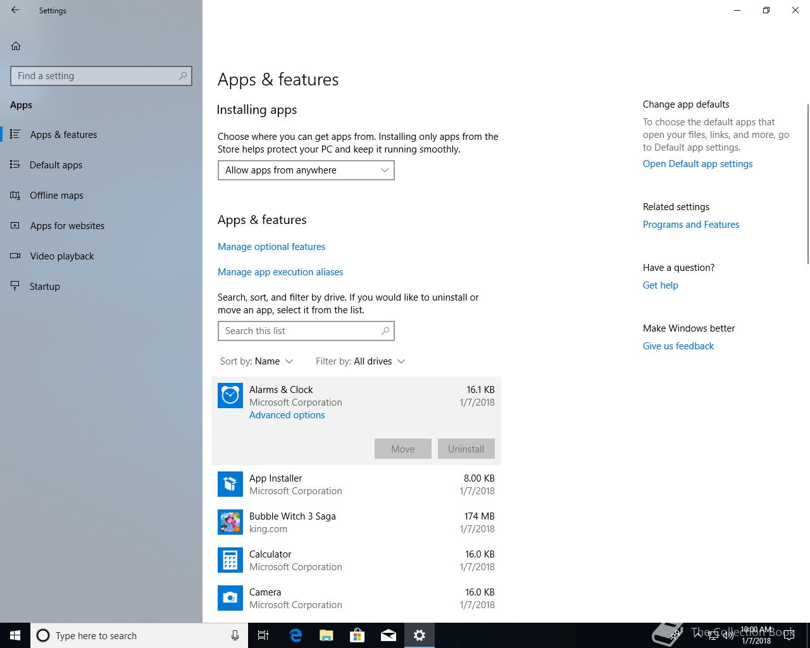Screen dimensions: 810x648
Task: Open the Mail app from the taskbar
Action: tap(389, 635)
